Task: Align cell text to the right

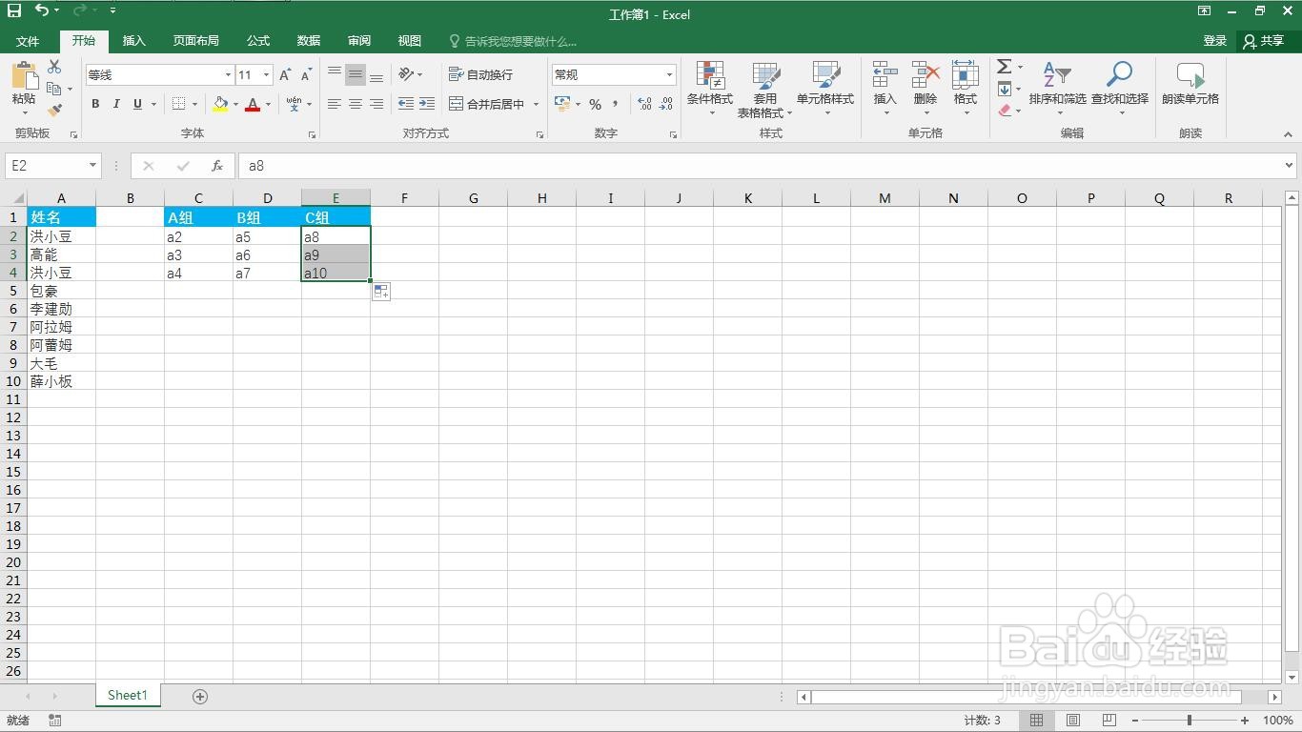Action: [x=376, y=104]
